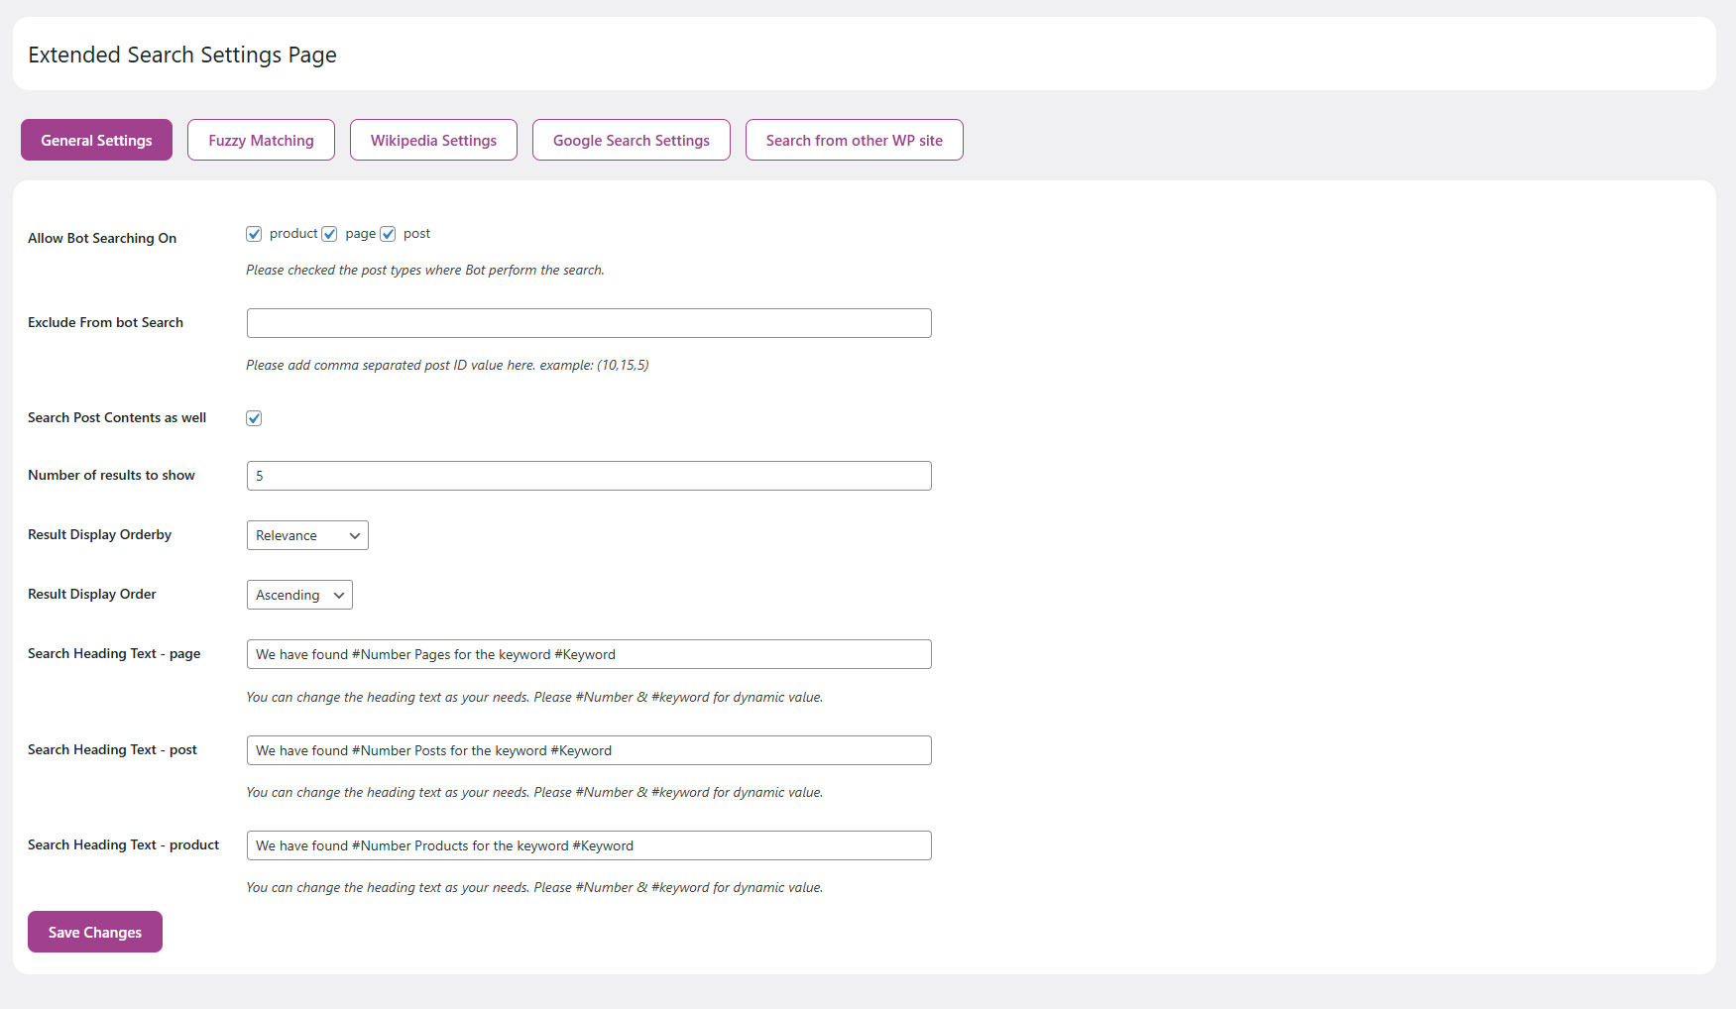Click the Search Post Contents as well label
This screenshot has height=1009, width=1736.
coord(117,417)
